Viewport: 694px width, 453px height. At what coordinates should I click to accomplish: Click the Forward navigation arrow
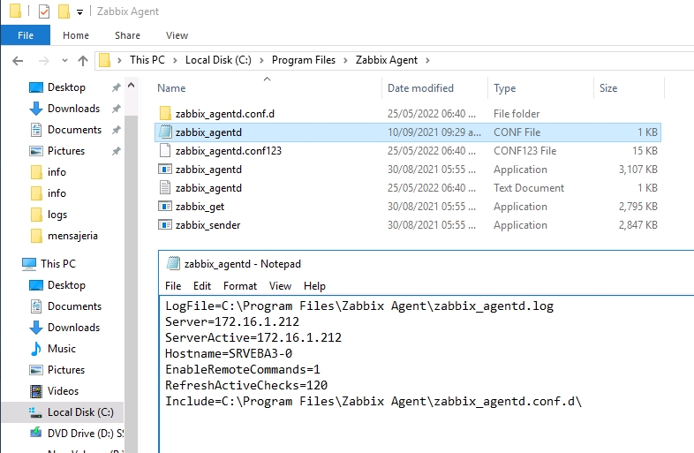pos(43,61)
